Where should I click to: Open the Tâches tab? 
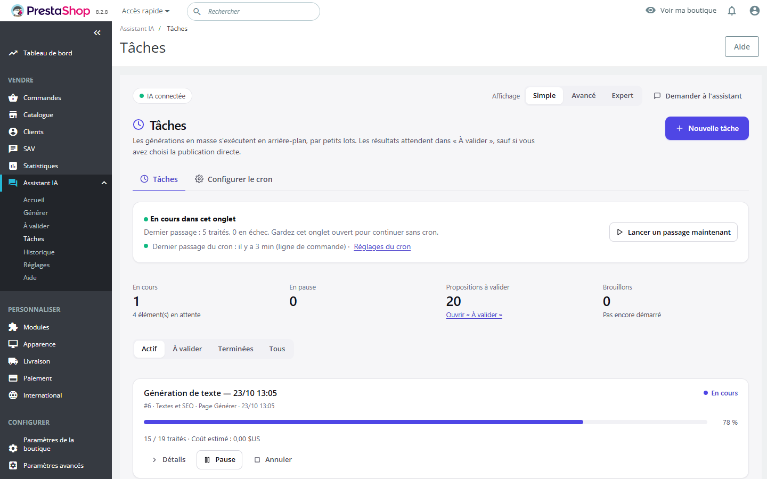159,179
